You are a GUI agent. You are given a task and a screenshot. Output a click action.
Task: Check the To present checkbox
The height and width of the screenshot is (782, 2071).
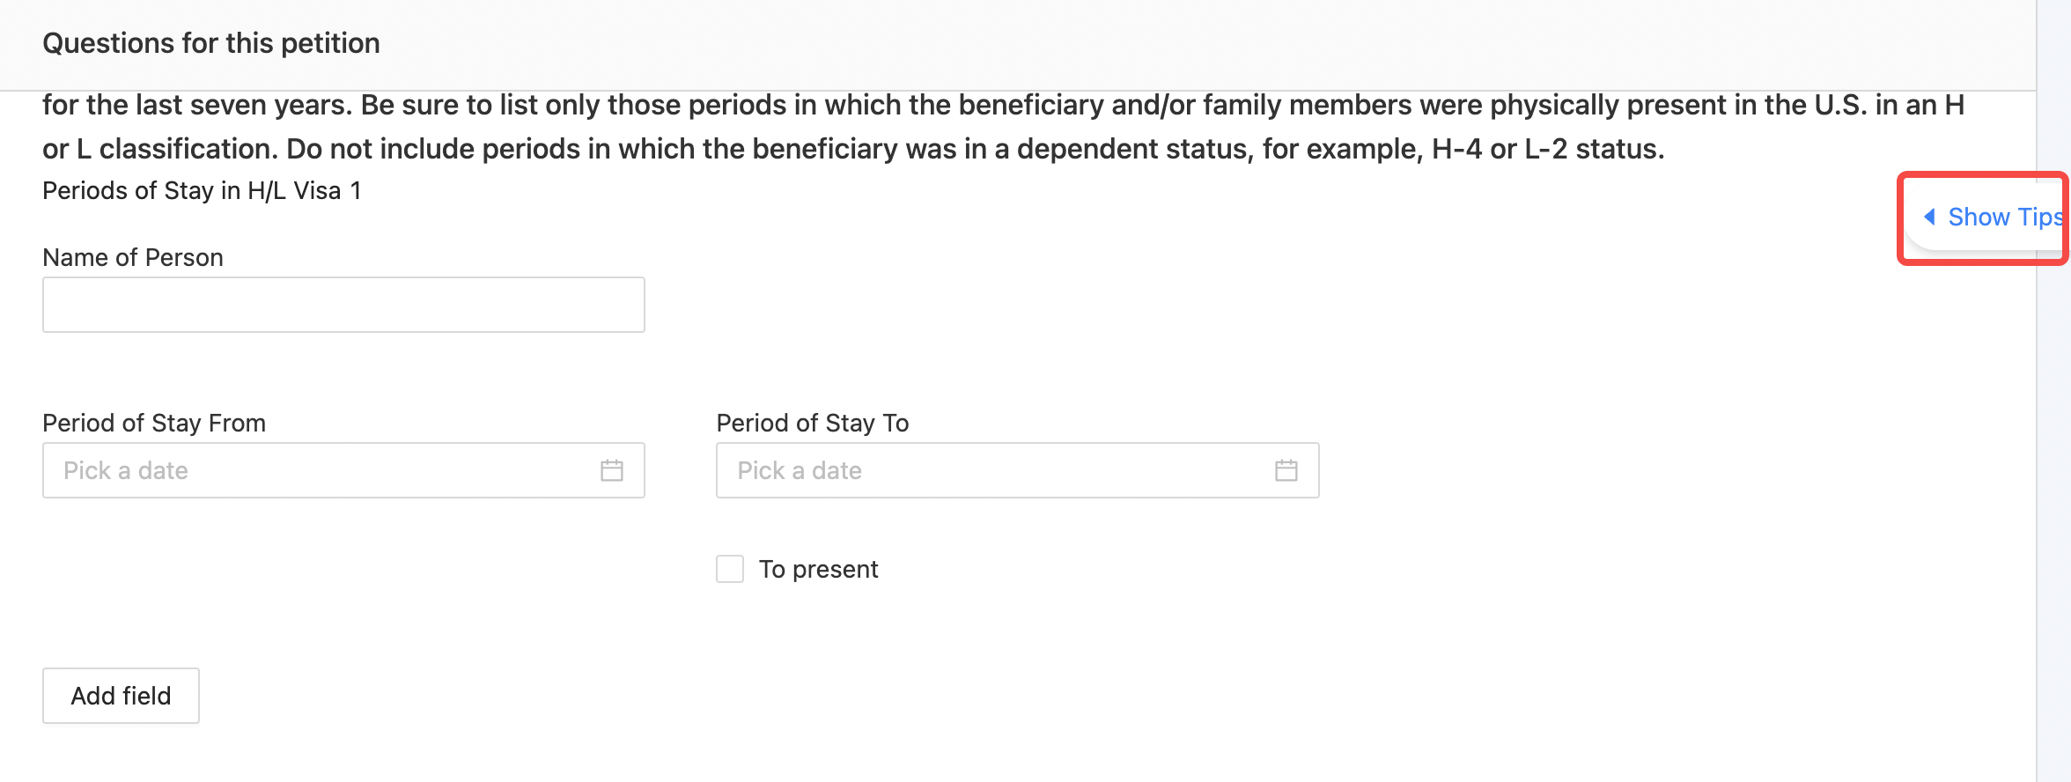pos(730,569)
